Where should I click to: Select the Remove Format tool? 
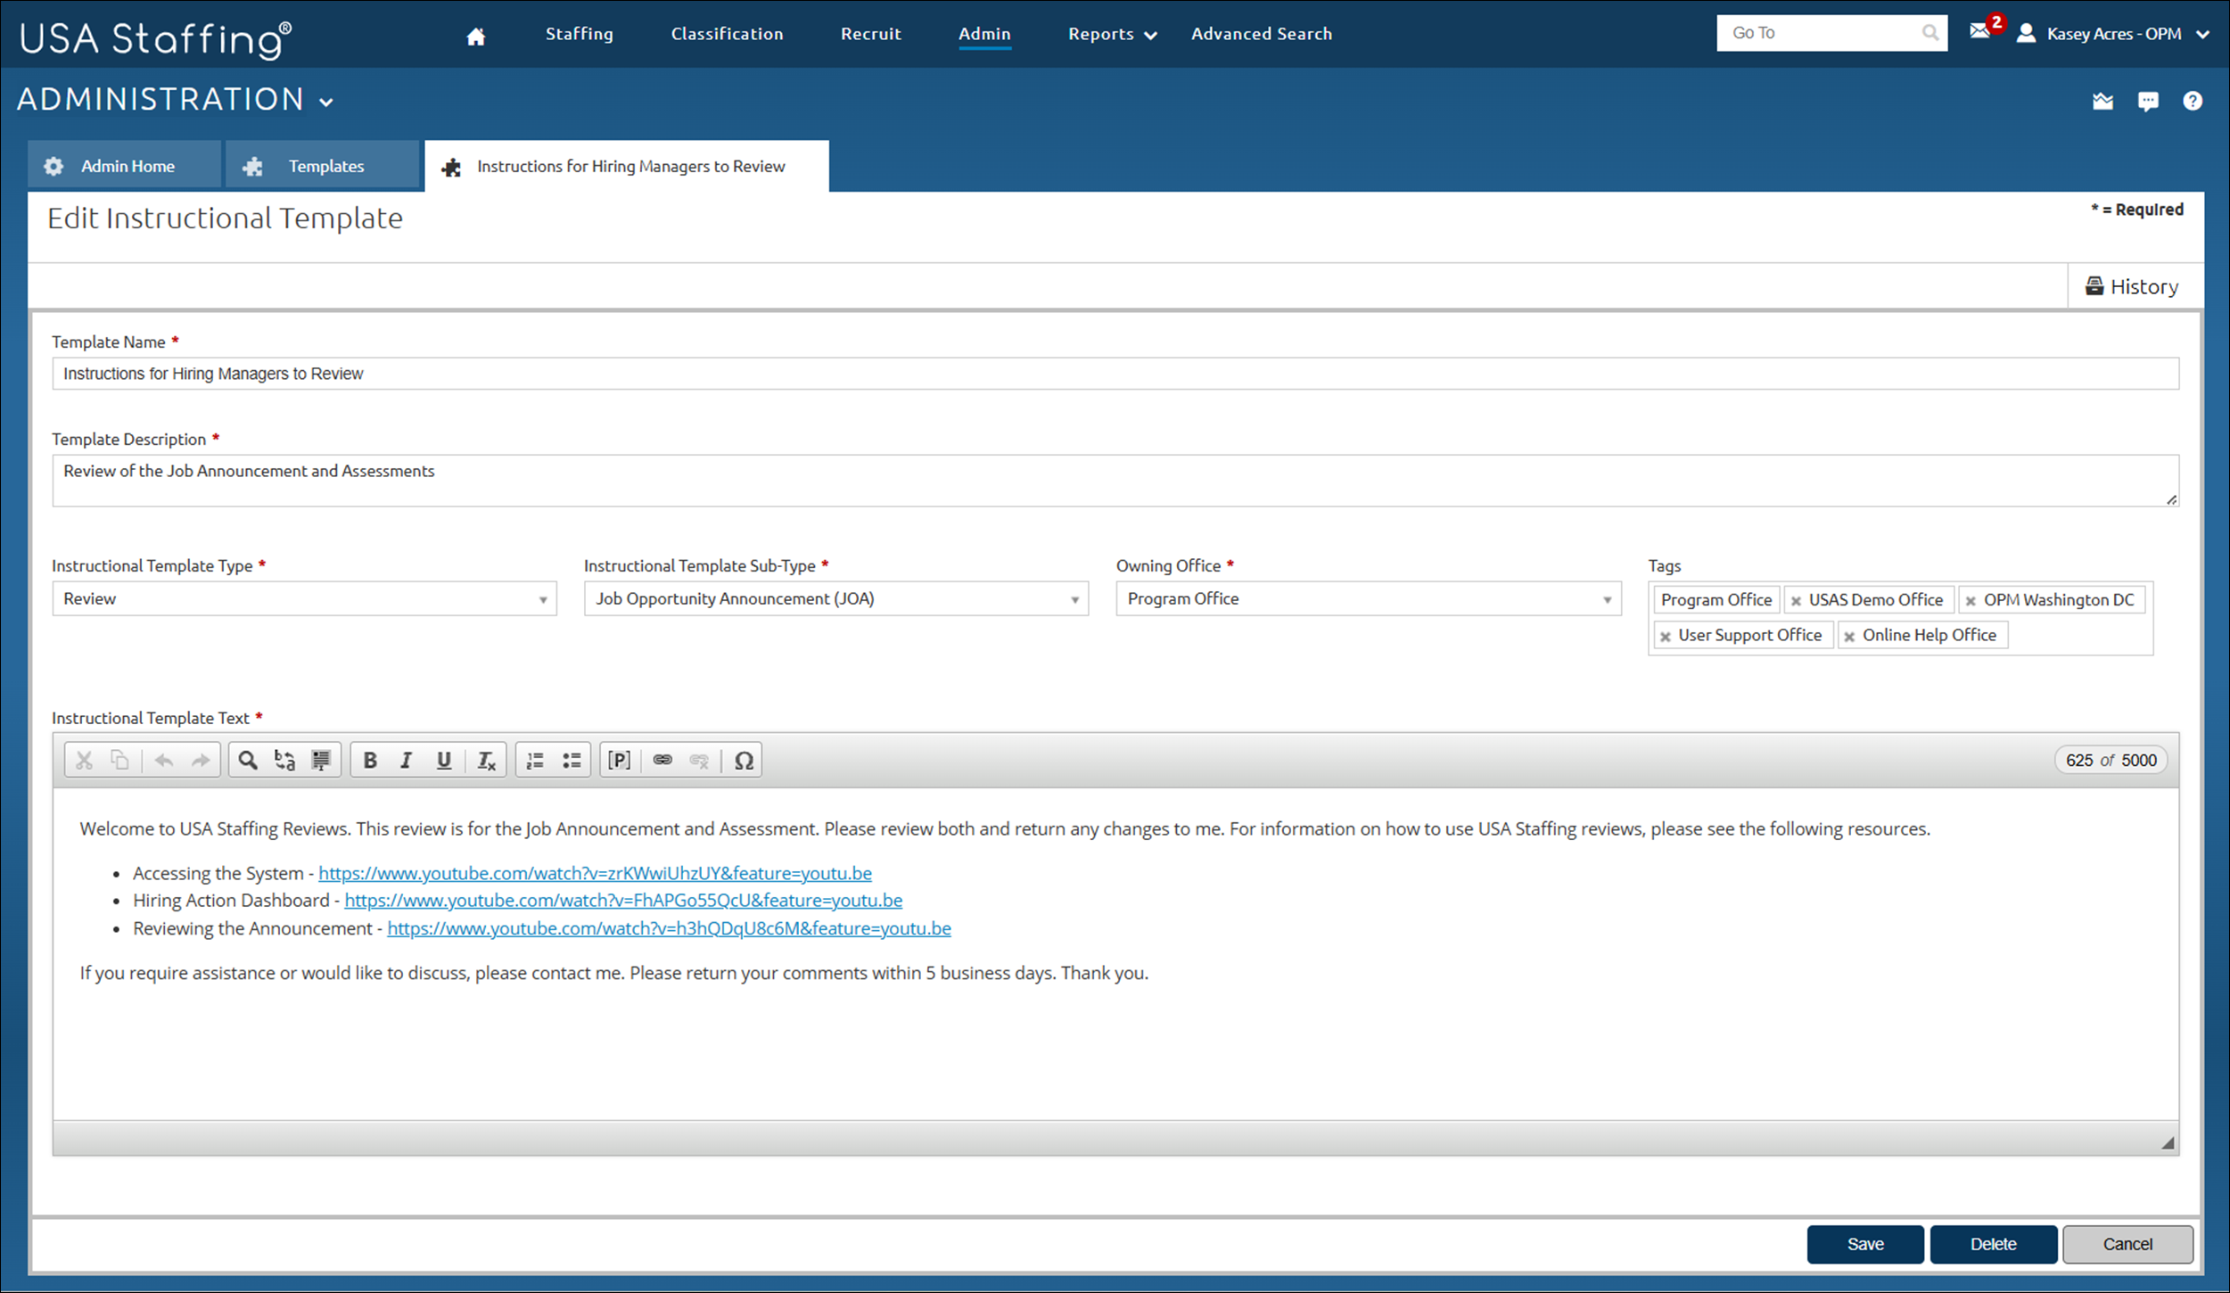pyautogui.click(x=486, y=759)
